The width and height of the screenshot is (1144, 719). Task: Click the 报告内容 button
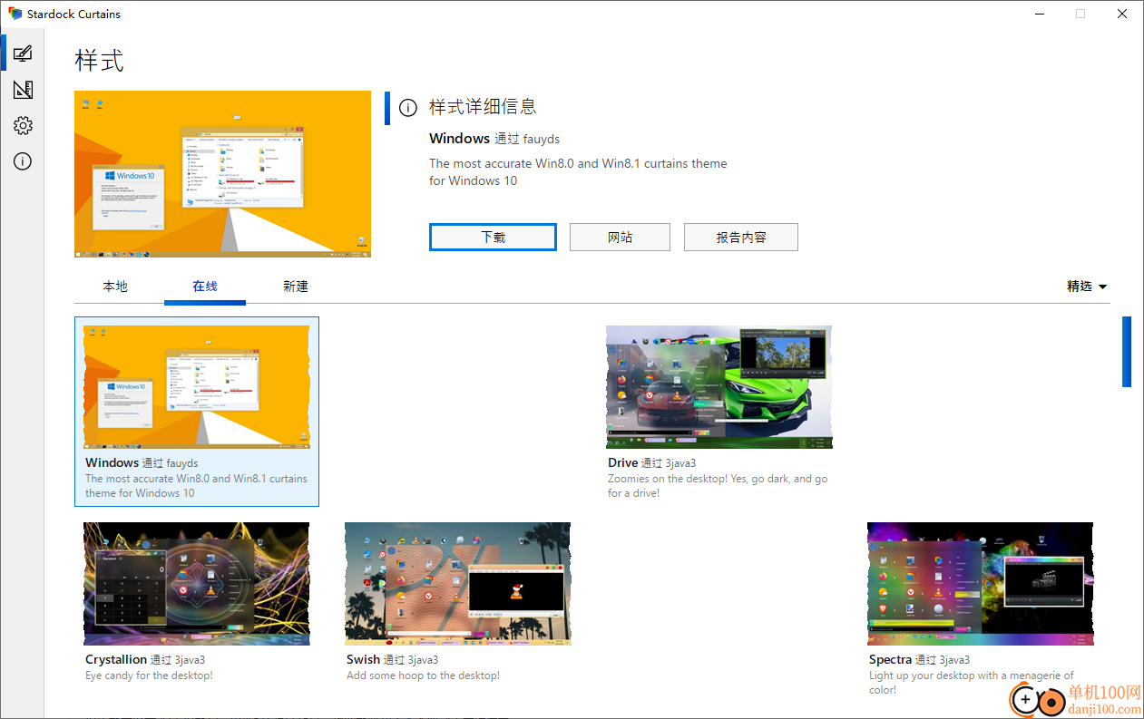point(741,238)
